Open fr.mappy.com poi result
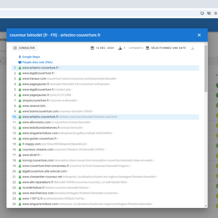Viewport: 218px width, 218px height. (54, 144)
